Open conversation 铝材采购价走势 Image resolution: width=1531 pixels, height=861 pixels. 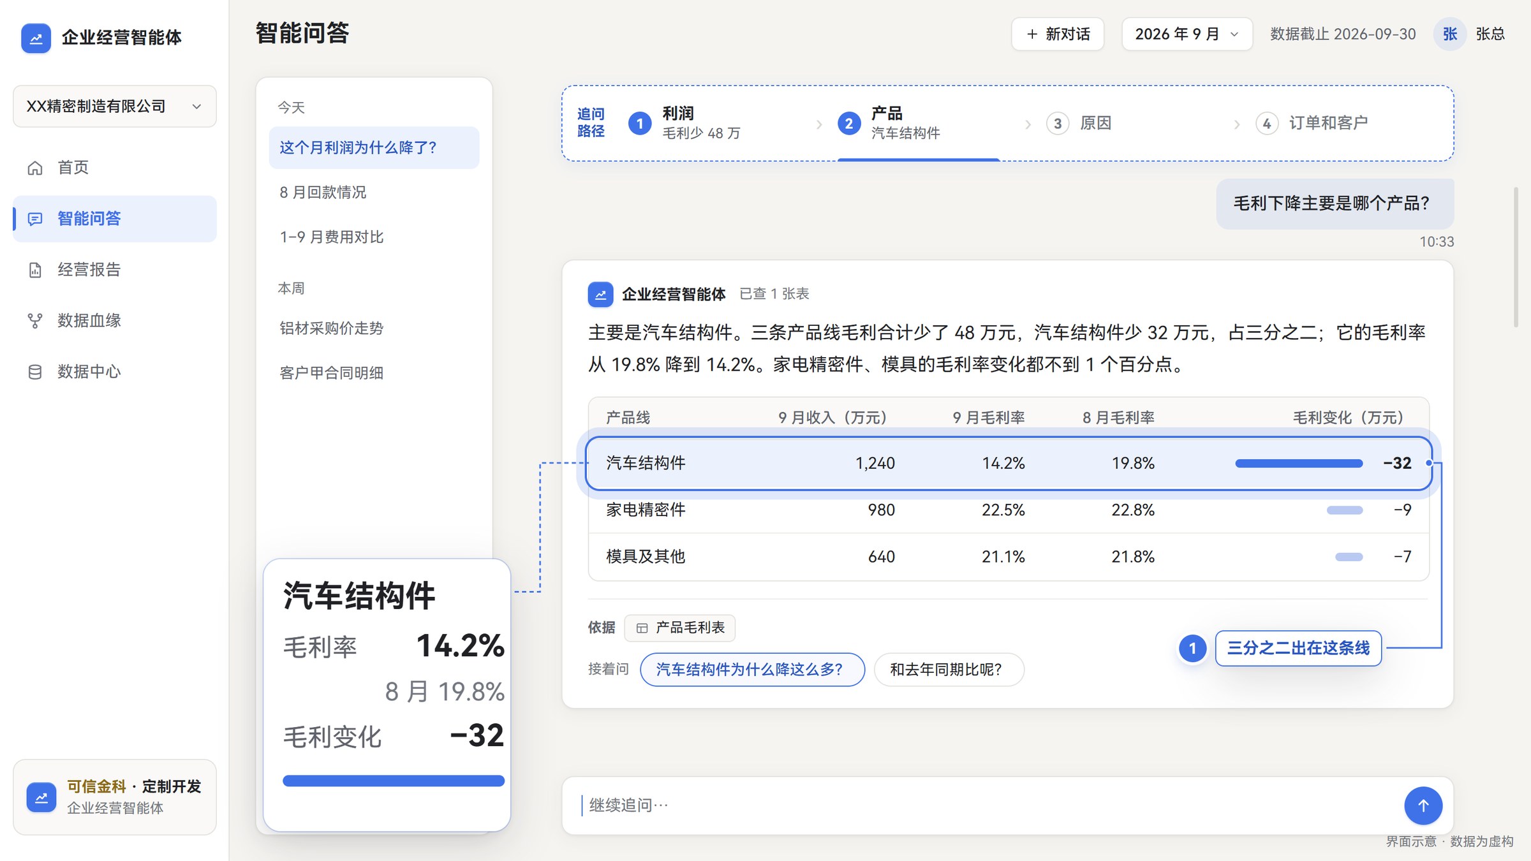(374, 328)
